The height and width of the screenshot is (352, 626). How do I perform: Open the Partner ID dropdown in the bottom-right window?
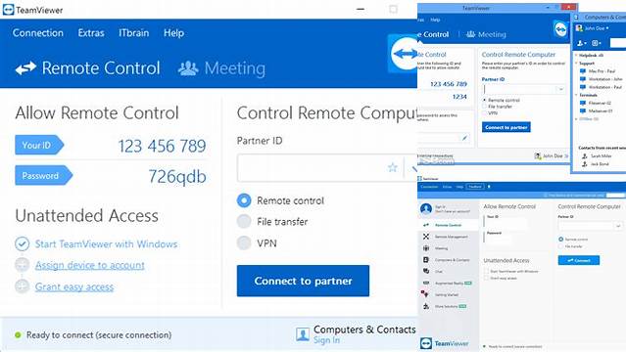(x=618, y=226)
